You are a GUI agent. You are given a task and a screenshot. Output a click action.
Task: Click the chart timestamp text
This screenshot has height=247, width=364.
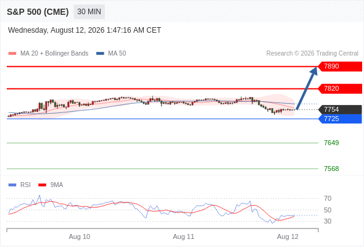point(85,30)
